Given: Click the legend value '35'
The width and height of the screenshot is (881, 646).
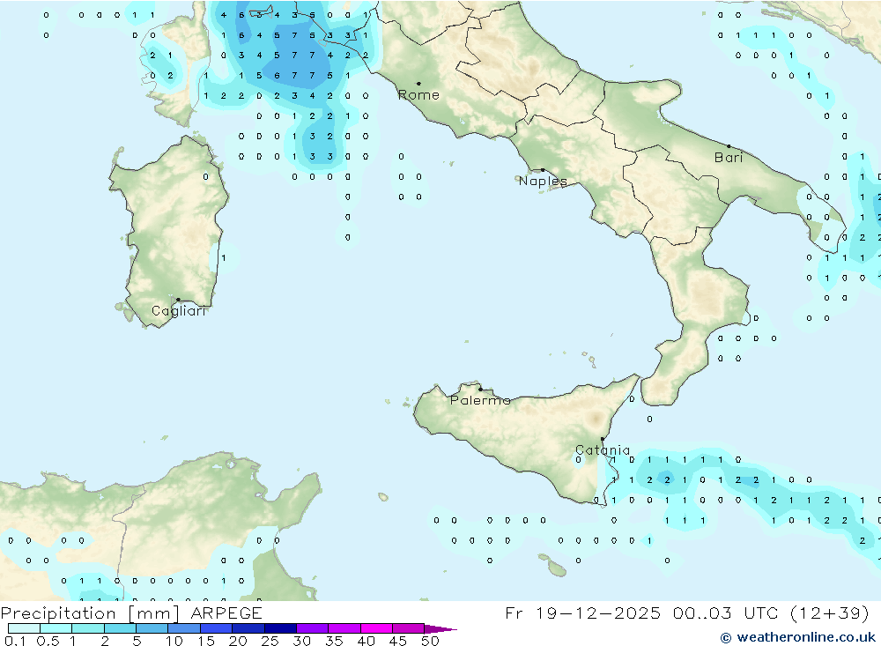Looking at the screenshot, I should tap(334, 641).
